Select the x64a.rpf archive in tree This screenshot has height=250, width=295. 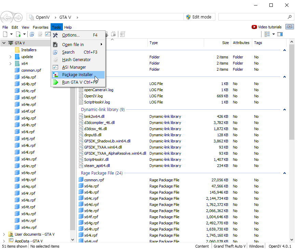click(x=29, y=77)
